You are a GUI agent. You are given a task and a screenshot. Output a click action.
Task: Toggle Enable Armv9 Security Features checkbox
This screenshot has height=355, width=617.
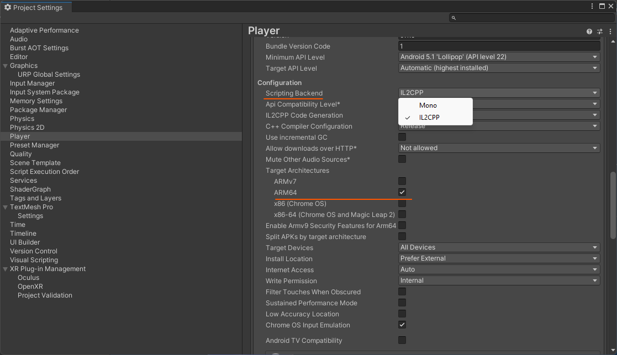coord(402,225)
